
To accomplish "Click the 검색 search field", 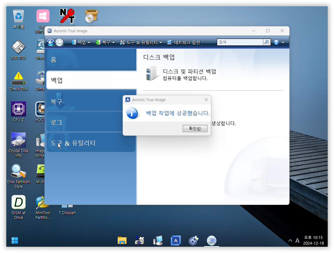I will (240, 42).
